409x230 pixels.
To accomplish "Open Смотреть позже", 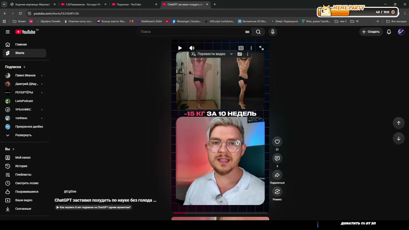I will [x=24, y=183].
